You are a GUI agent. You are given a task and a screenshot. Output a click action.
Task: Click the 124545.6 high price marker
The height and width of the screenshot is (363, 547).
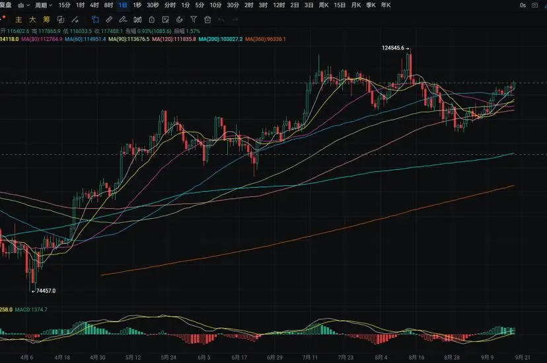click(393, 48)
